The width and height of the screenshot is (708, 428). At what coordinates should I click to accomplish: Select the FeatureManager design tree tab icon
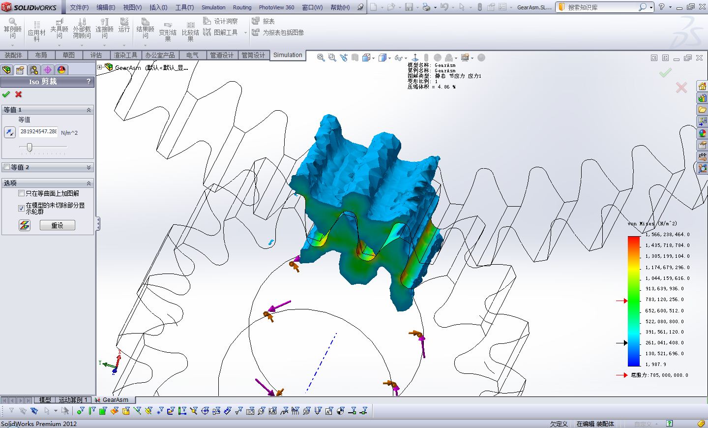pyautogui.click(x=6, y=70)
